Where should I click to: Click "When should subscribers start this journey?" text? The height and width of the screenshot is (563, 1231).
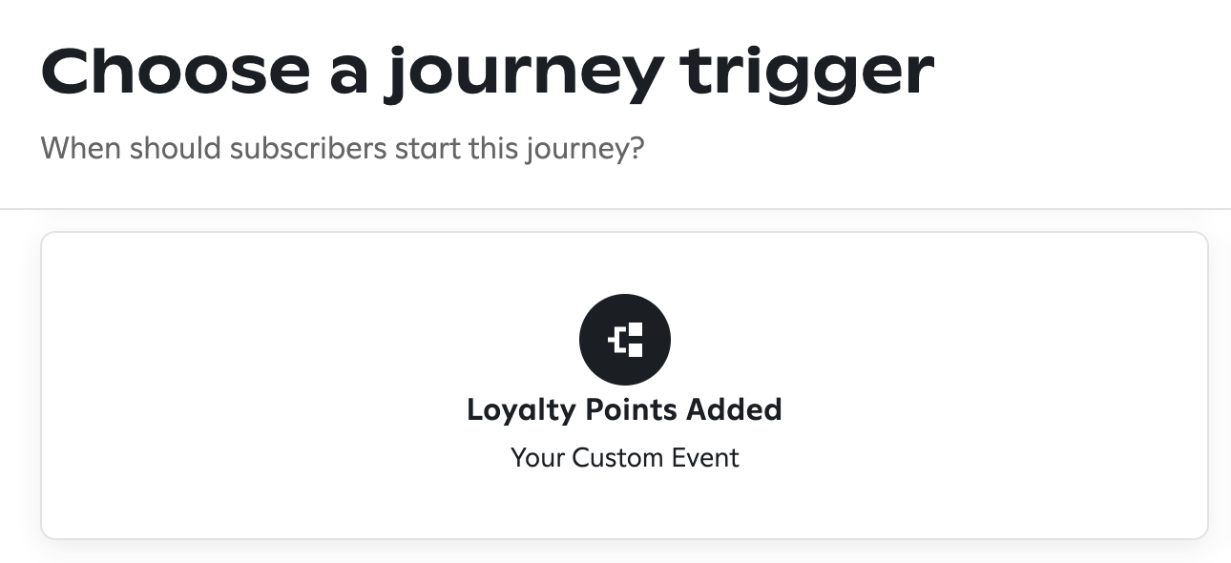344,150
